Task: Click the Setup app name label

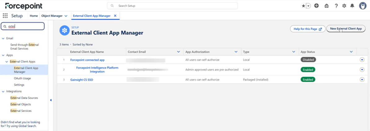Action: point(17,16)
